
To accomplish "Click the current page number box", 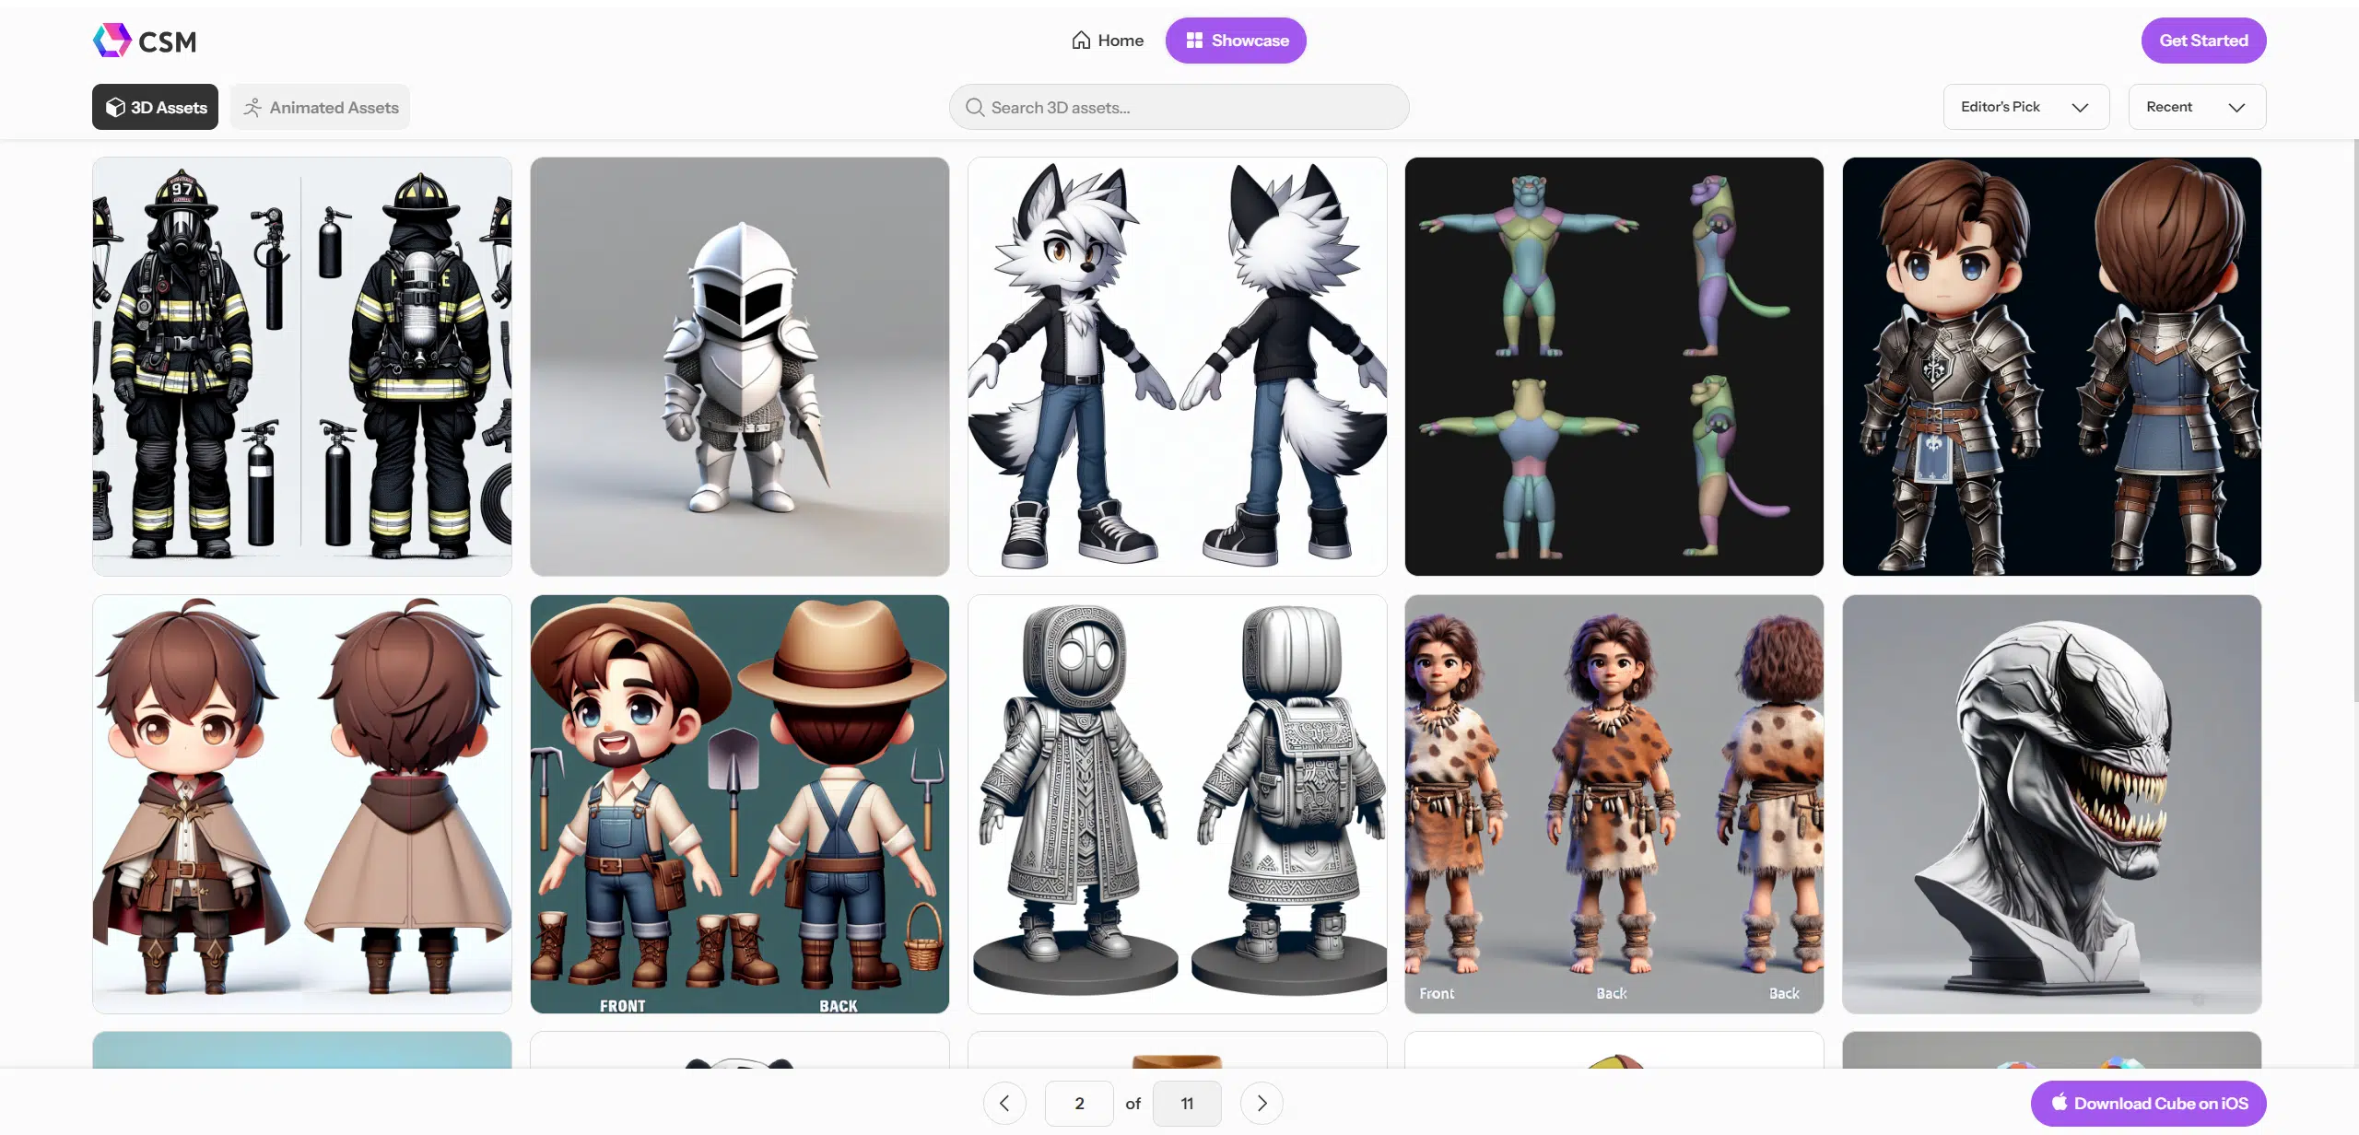I will 1078,1103.
